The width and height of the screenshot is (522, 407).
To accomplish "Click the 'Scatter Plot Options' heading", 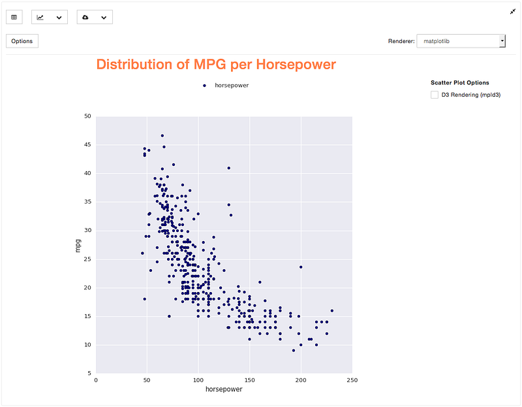I will pyautogui.click(x=460, y=83).
